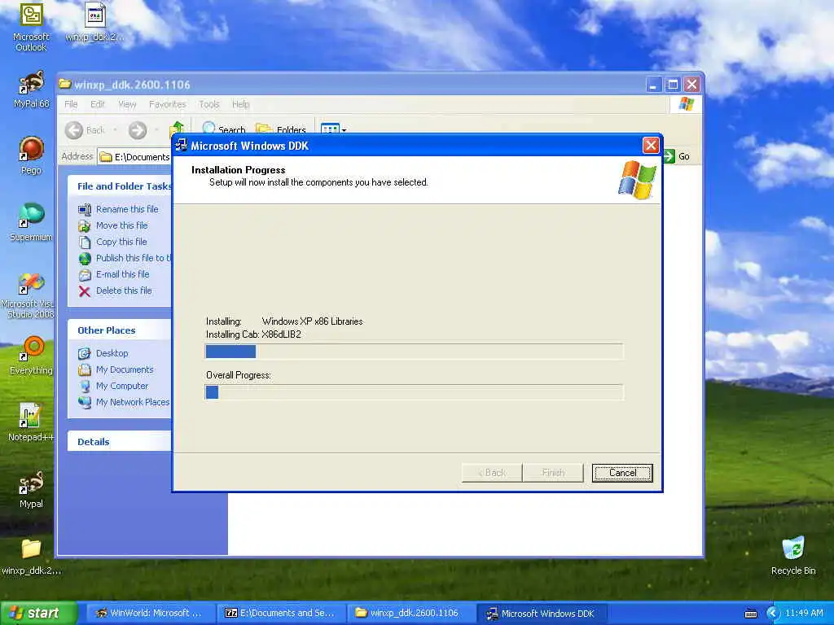The height and width of the screenshot is (625, 834).
Task: Open the MyPal 68 desktop shortcut
Action: tap(31, 90)
